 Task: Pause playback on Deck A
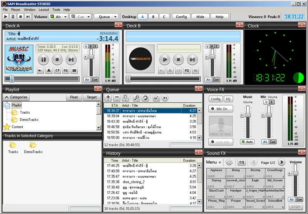point(44,59)
